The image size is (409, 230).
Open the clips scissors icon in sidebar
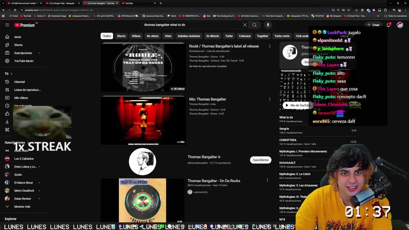click(7, 130)
